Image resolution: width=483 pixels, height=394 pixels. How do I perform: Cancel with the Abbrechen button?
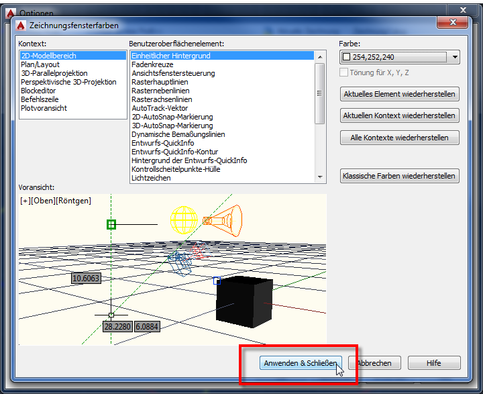coord(374,363)
